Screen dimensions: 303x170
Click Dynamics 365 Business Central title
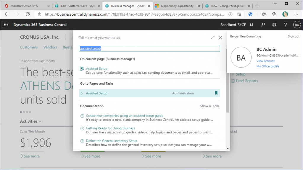point(40,25)
